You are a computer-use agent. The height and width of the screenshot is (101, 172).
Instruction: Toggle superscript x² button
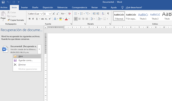50,19
